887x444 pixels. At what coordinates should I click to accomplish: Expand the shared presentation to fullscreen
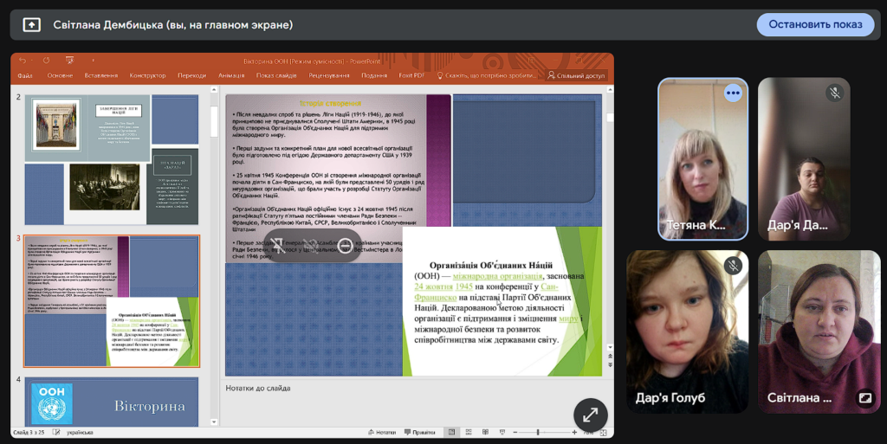(x=590, y=415)
